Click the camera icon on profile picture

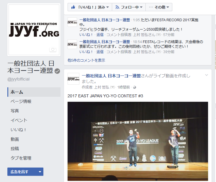point(53,49)
